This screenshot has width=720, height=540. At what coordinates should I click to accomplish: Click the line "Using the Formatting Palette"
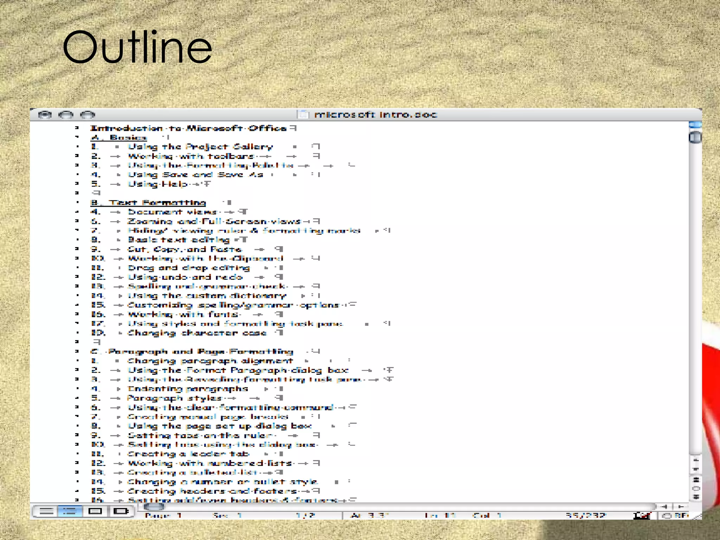[211, 165]
